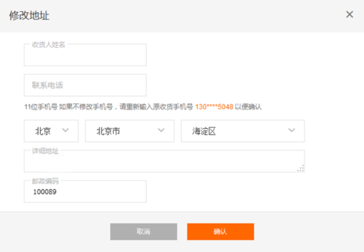The image size is (364, 252).
Task: Click the 邮政编码 field label
Action: click(45, 181)
